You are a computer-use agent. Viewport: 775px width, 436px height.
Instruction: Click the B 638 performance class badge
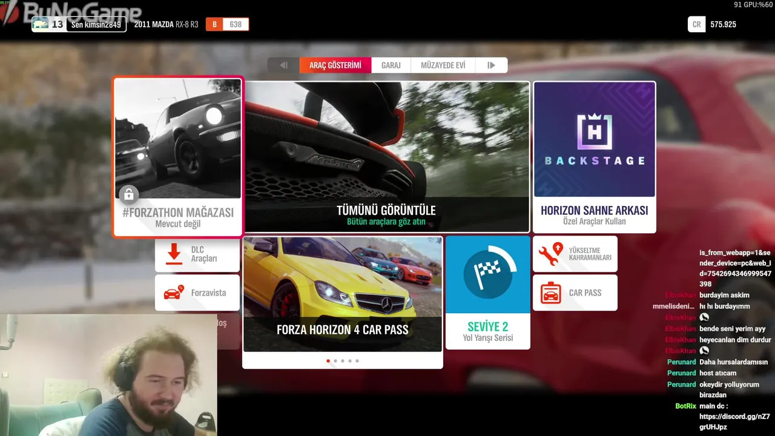click(227, 25)
